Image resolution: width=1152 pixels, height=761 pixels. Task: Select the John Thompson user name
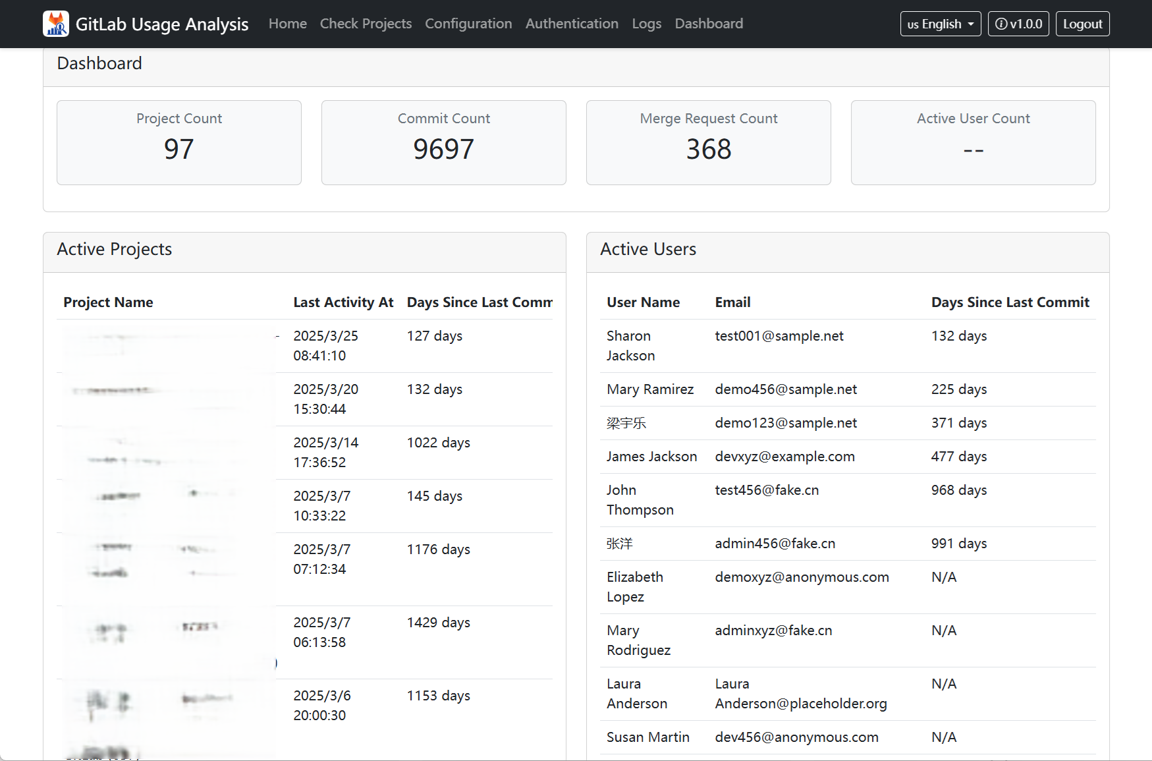pyautogui.click(x=640, y=500)
